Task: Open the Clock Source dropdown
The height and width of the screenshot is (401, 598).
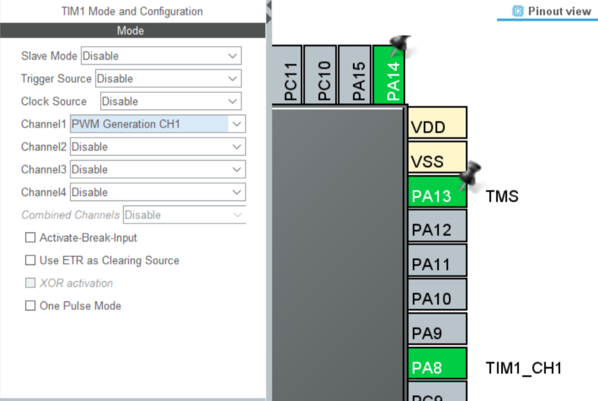Action: 171,102
